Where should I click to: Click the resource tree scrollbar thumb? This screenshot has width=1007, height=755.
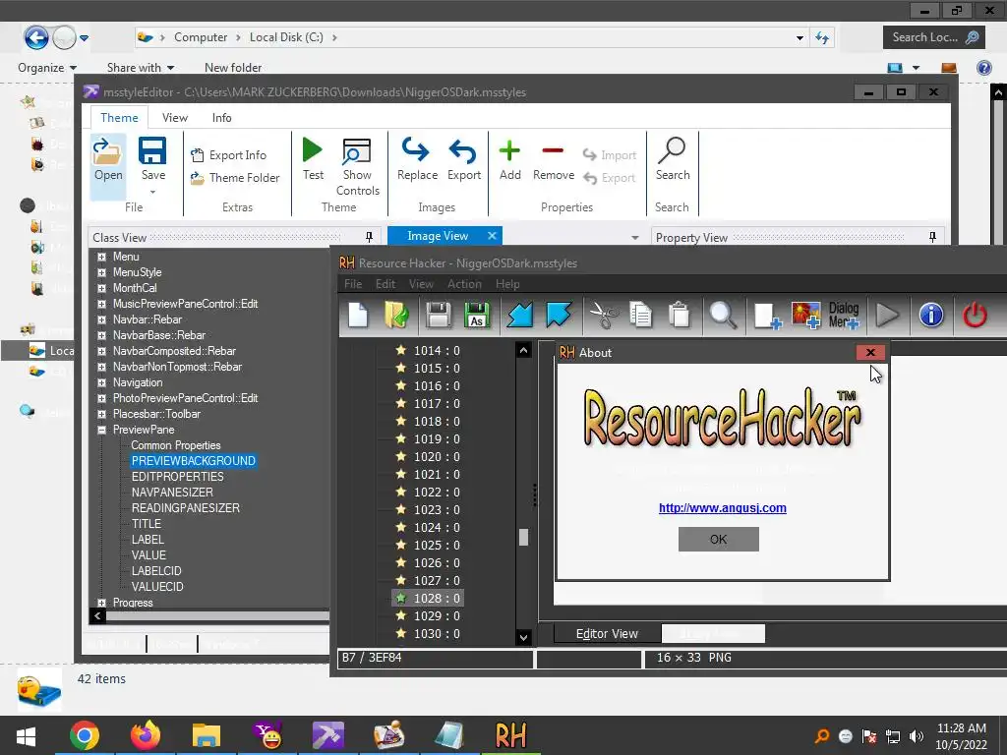click(x=523, y=537)
